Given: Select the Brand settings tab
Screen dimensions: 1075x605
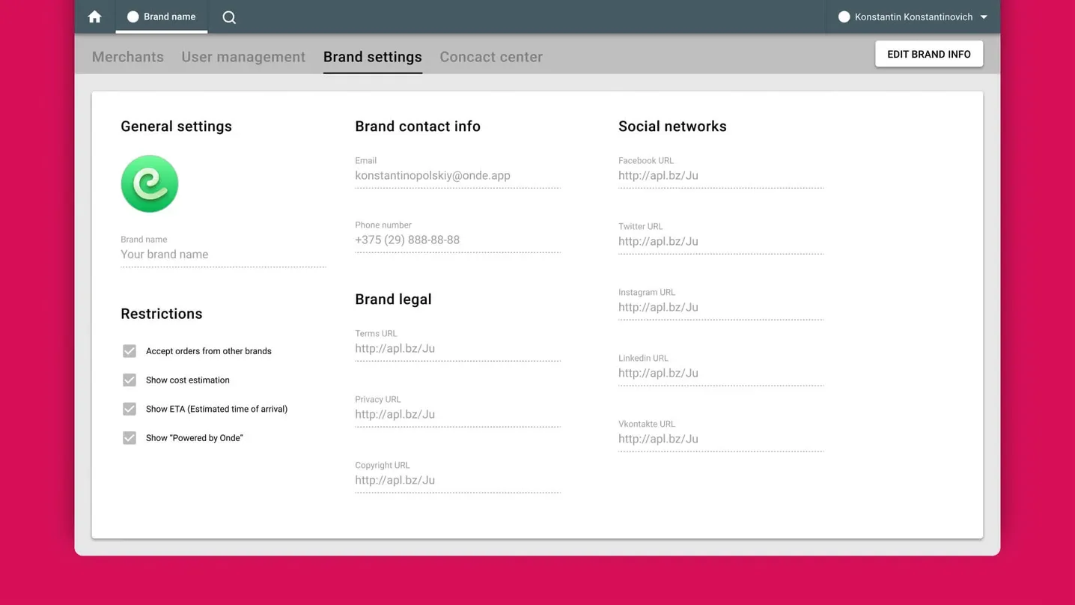Looking at the screenshot, I should pyautogui.click(x=373, y=58).
